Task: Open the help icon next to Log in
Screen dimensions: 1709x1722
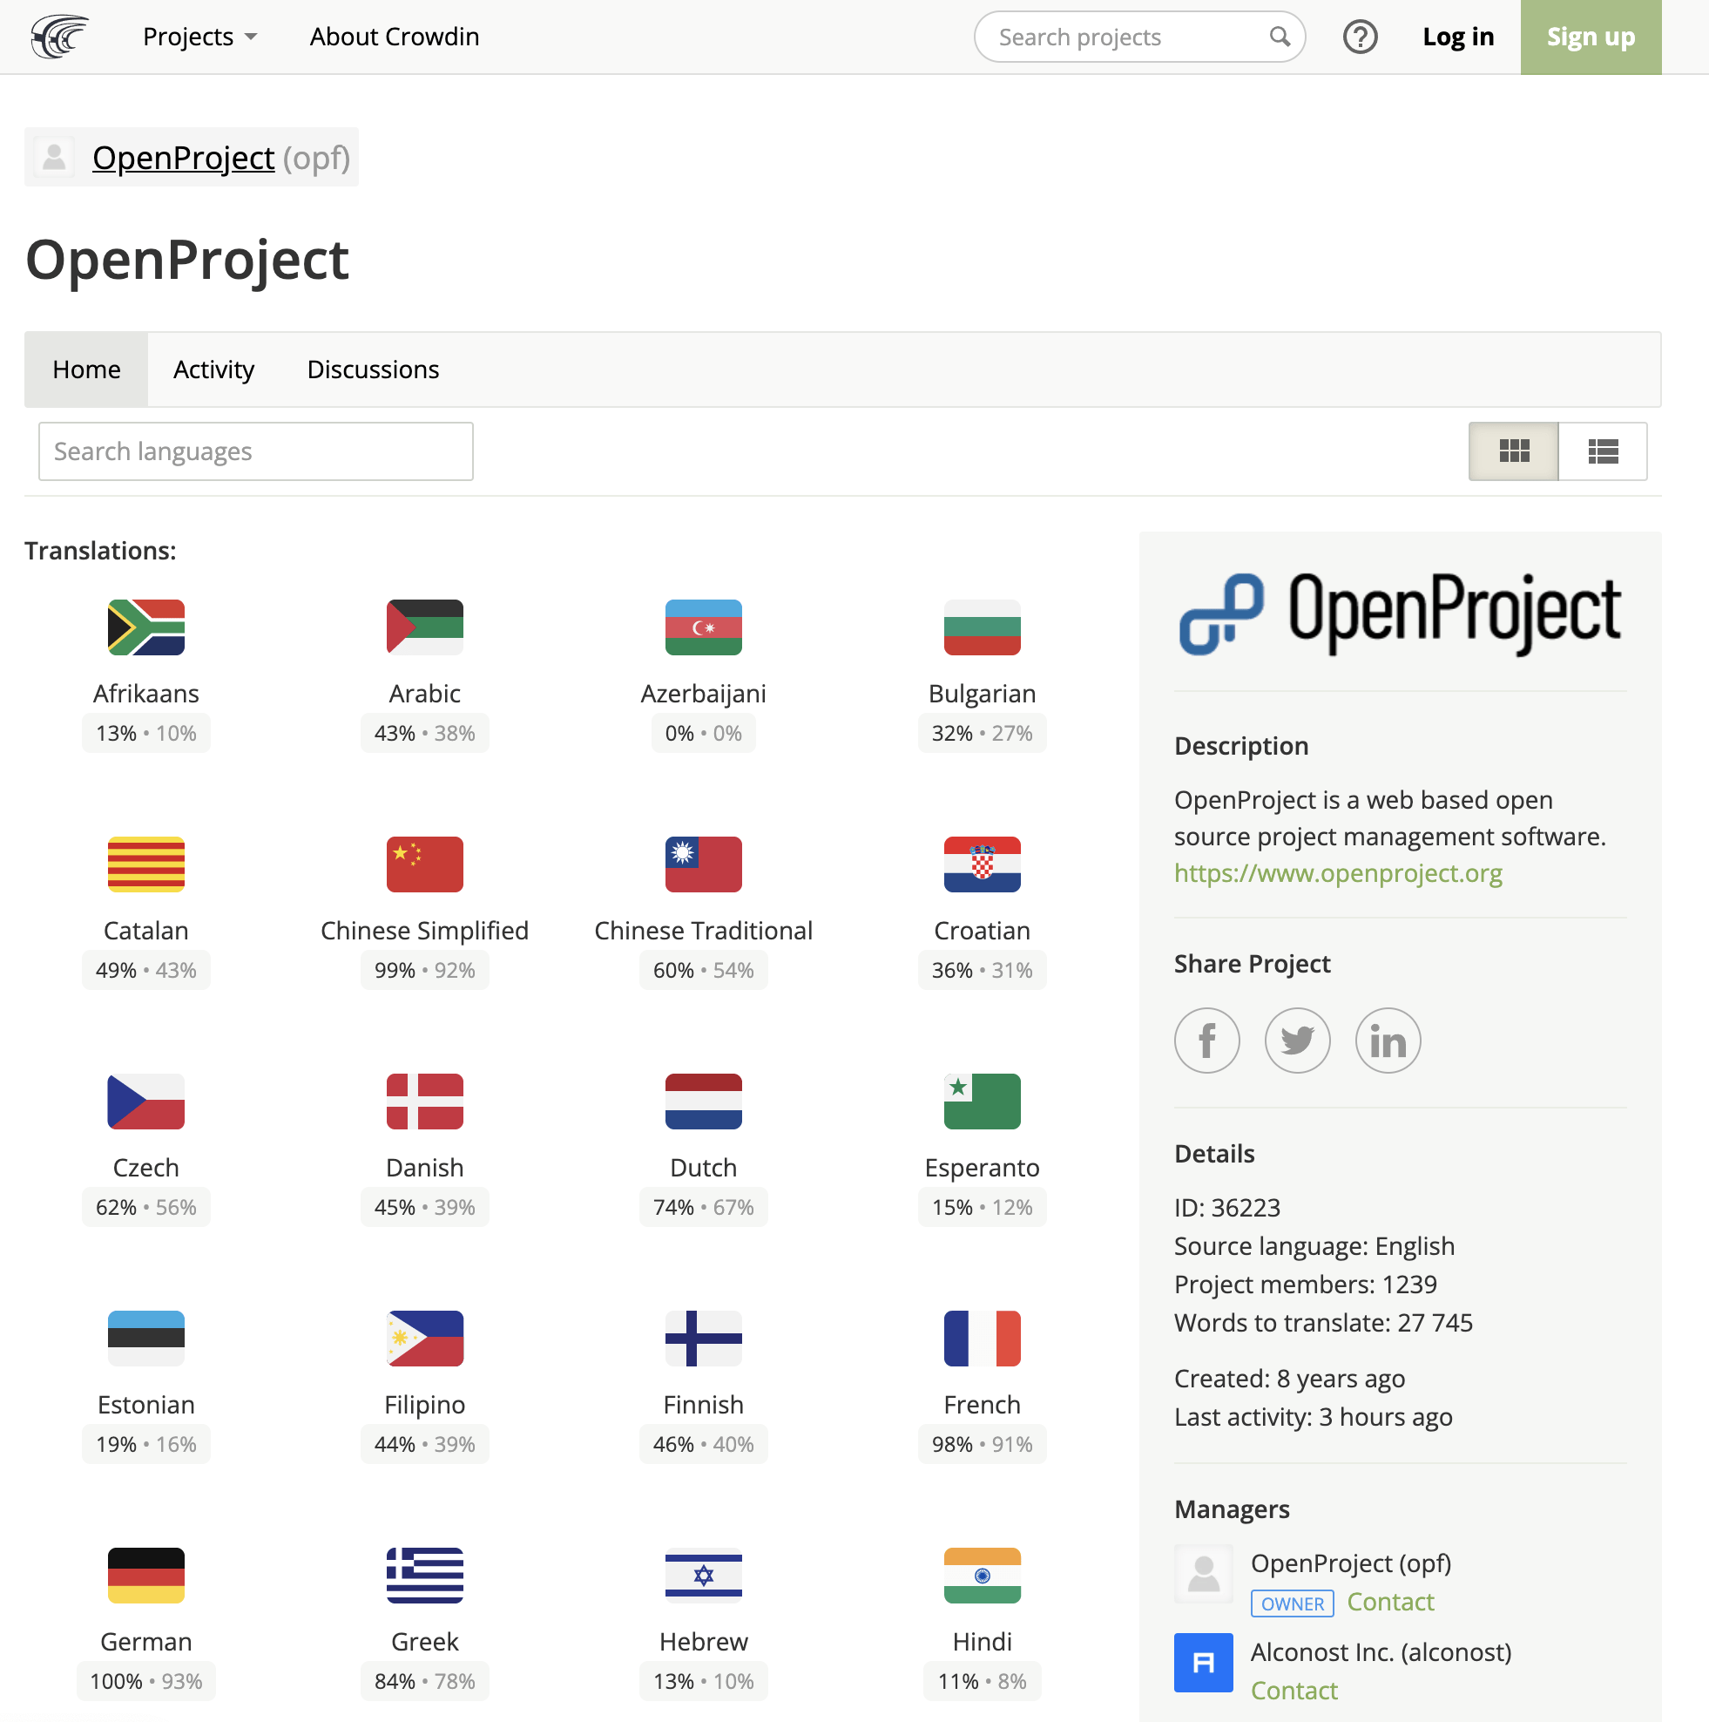Action: point(1361,37)
